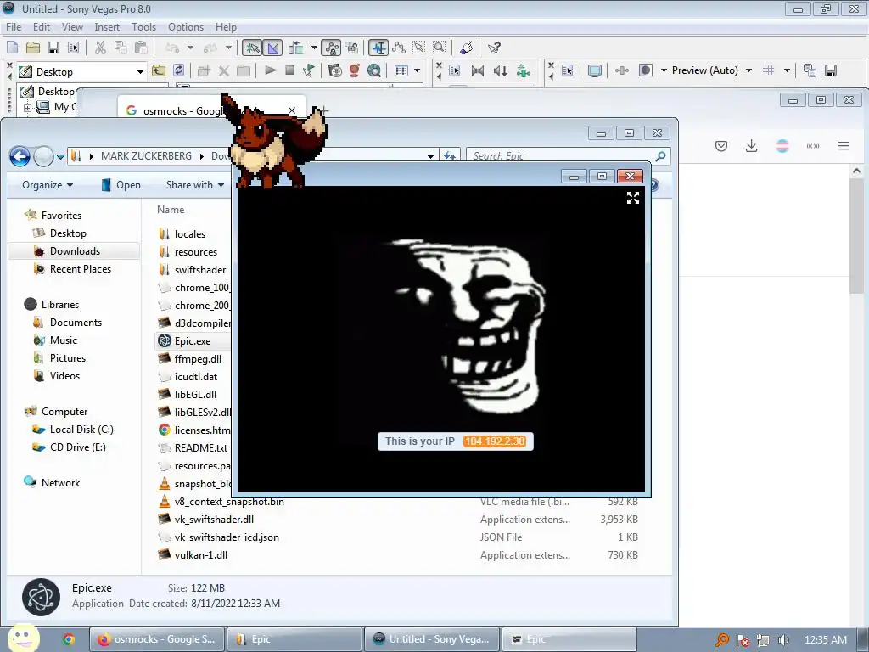Open the Firefox hamburger menu

[x=844, y=146]
